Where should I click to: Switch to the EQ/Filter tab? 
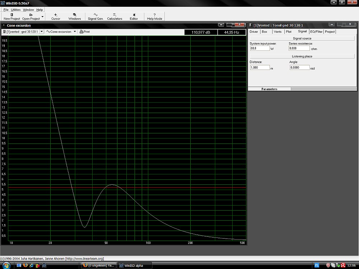(316, 32)
